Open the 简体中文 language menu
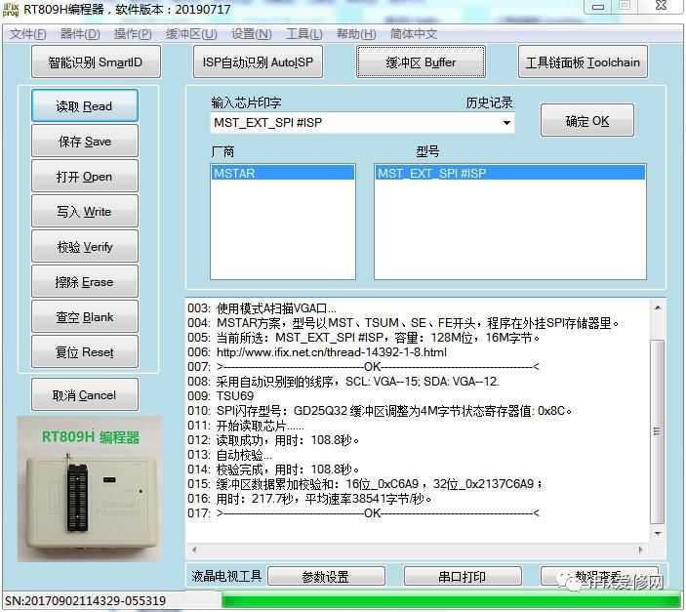 tap(414, 34)
